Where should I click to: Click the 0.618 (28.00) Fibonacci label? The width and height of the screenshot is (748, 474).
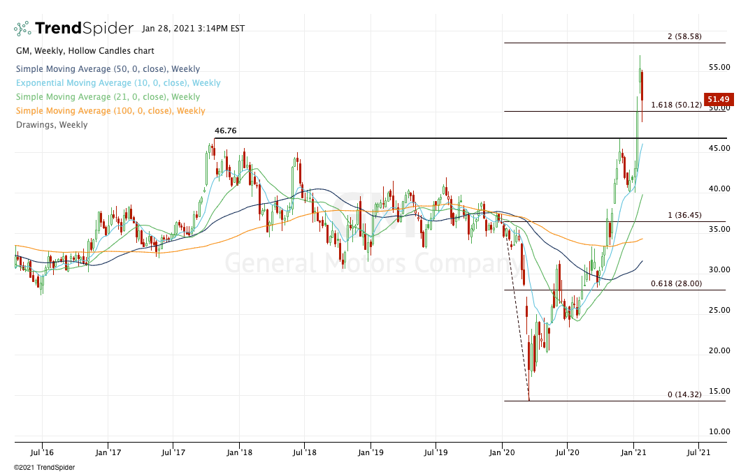click(677, 283)
